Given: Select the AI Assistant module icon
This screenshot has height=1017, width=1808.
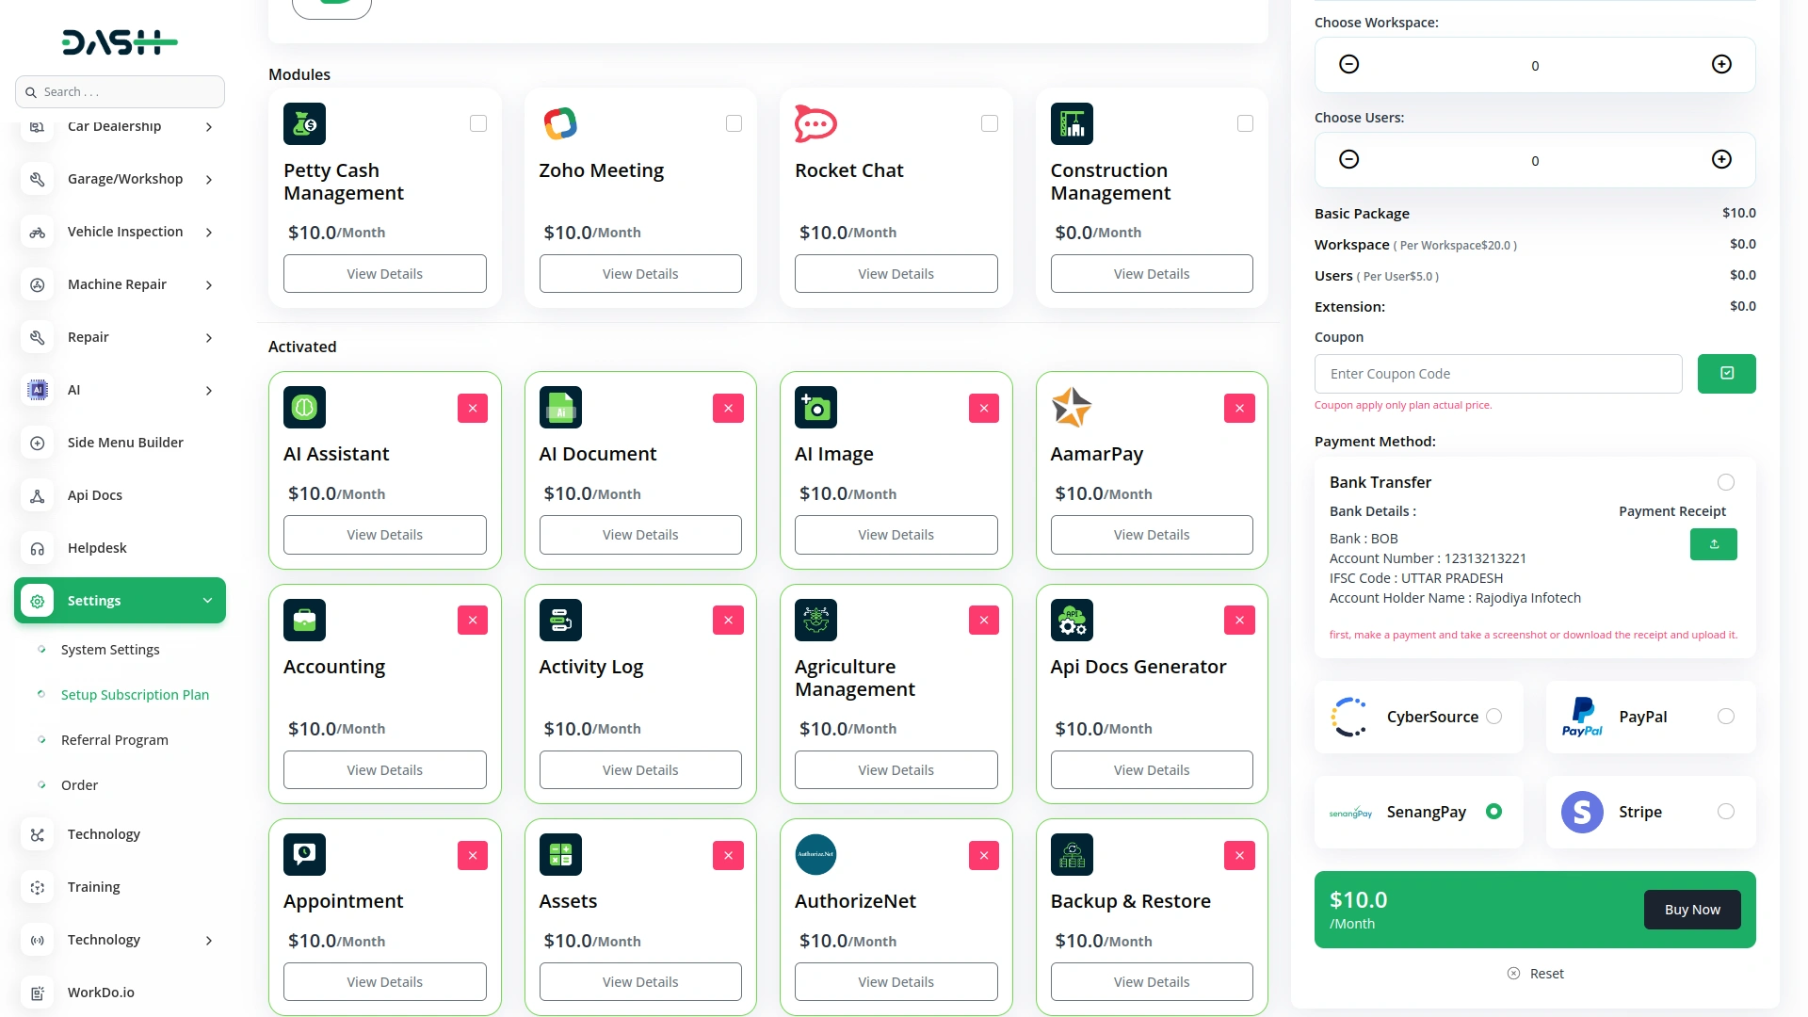Looking at the screenshot, I should coord(303,407).
